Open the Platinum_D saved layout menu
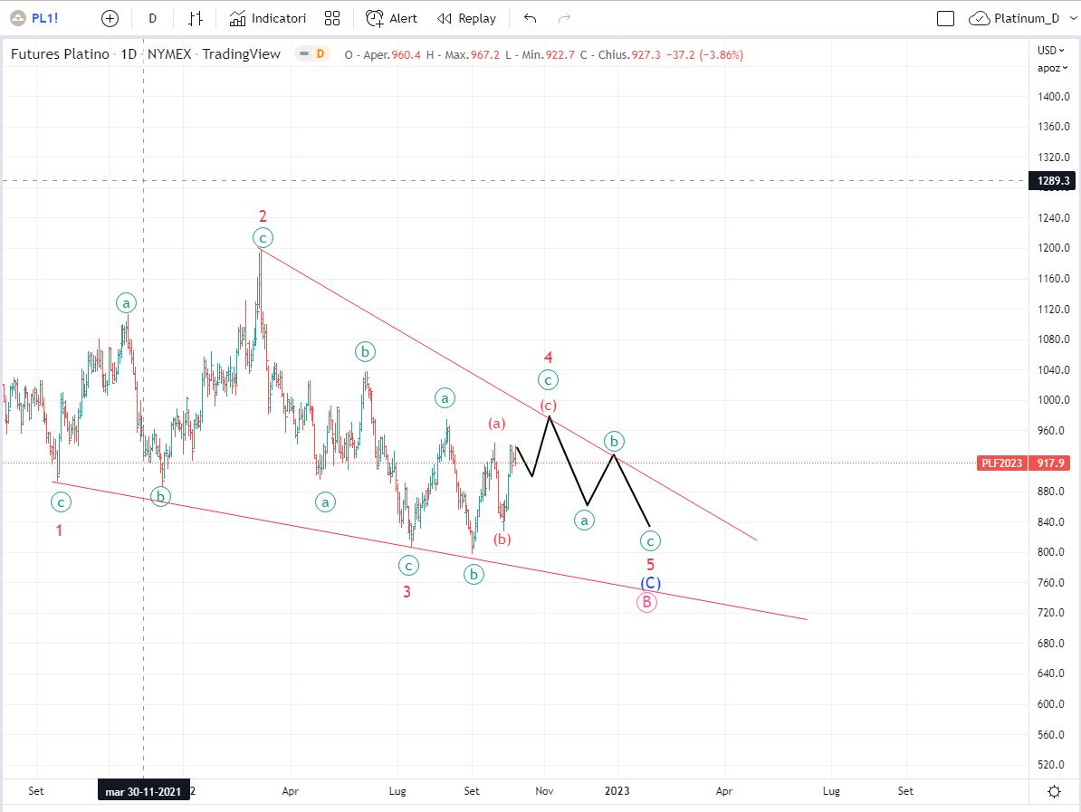This screenshot has height=812, width=1081. (1014, 19)
